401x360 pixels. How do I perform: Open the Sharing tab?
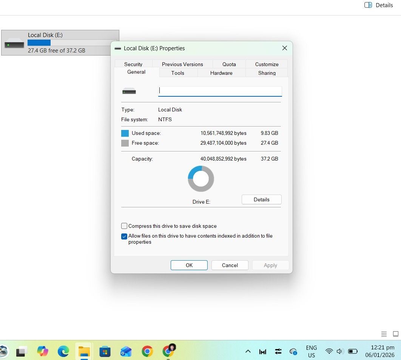pos(267,73)
